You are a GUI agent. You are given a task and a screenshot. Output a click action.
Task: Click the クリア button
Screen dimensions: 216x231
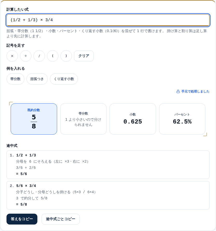point(84,56)
